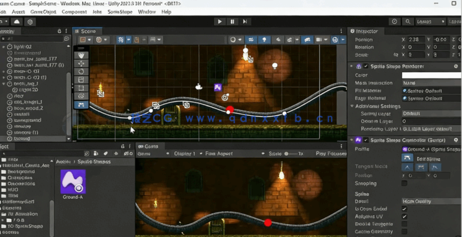Screen dimensions: 462x237
Task: Open the Layers dropdown
Action: tap(430, 21)
